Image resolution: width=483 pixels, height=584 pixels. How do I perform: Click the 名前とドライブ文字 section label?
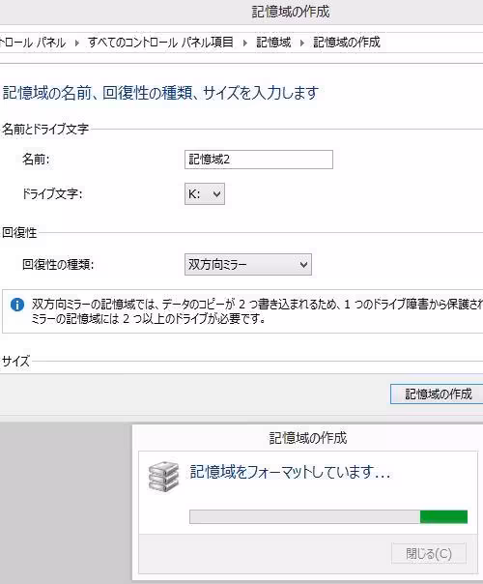pyautogui.click(x=45, y=130)
